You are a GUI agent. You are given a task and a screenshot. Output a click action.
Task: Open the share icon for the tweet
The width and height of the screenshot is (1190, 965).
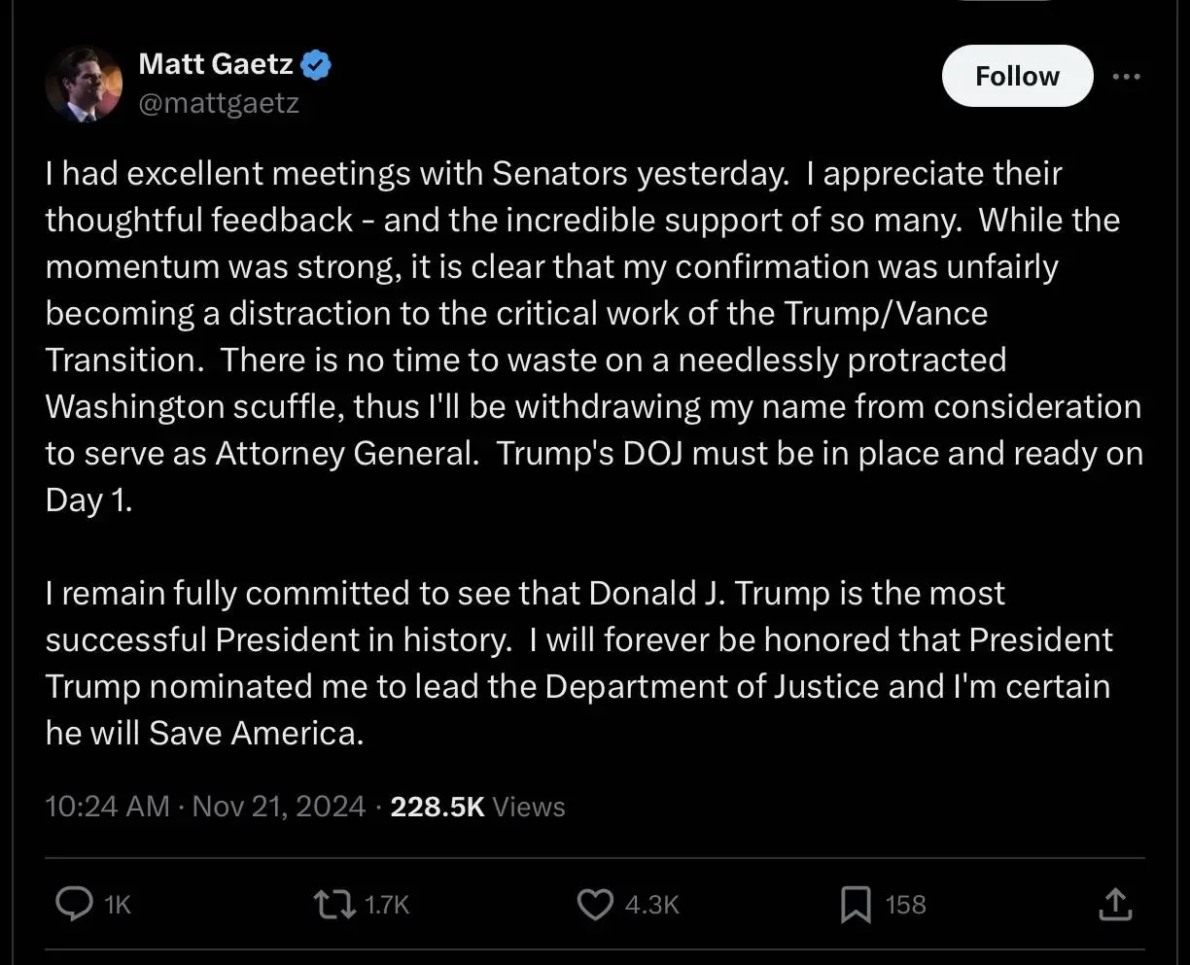point(1115,905)
